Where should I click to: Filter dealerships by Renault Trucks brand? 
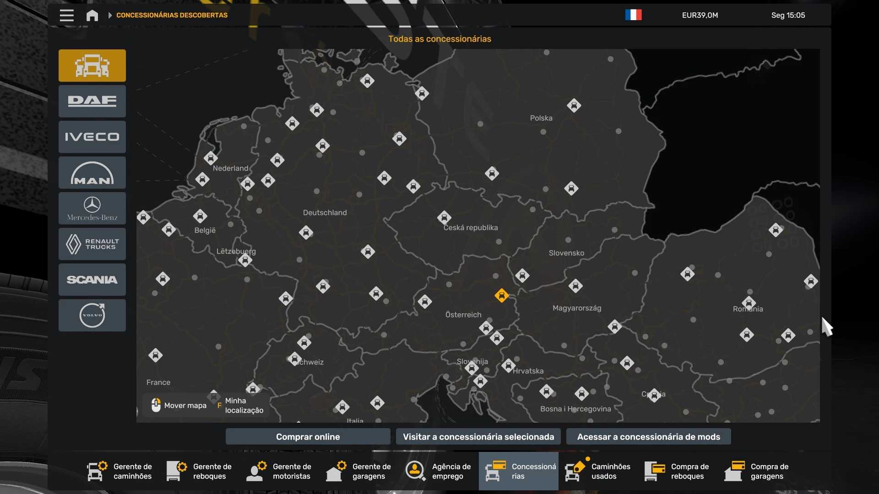92,244
